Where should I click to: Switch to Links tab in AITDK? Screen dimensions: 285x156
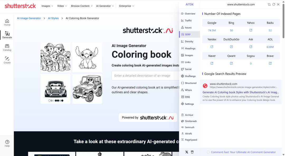tap(189, 62)
